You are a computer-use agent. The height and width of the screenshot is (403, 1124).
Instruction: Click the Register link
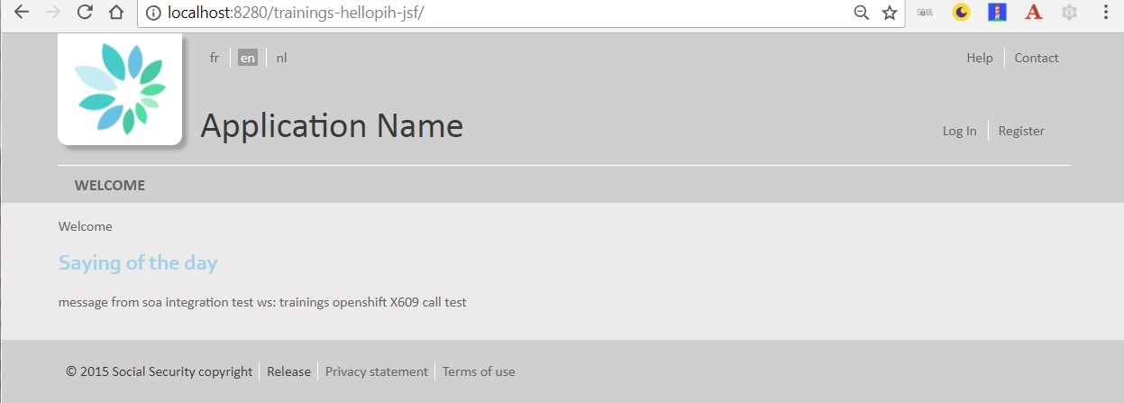pos(1021,131)
